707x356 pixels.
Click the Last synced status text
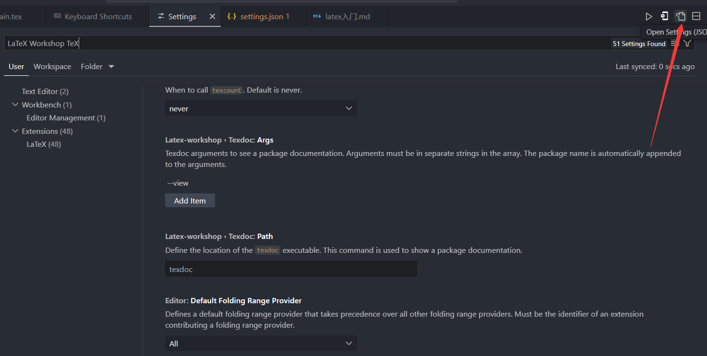(655, 67)
